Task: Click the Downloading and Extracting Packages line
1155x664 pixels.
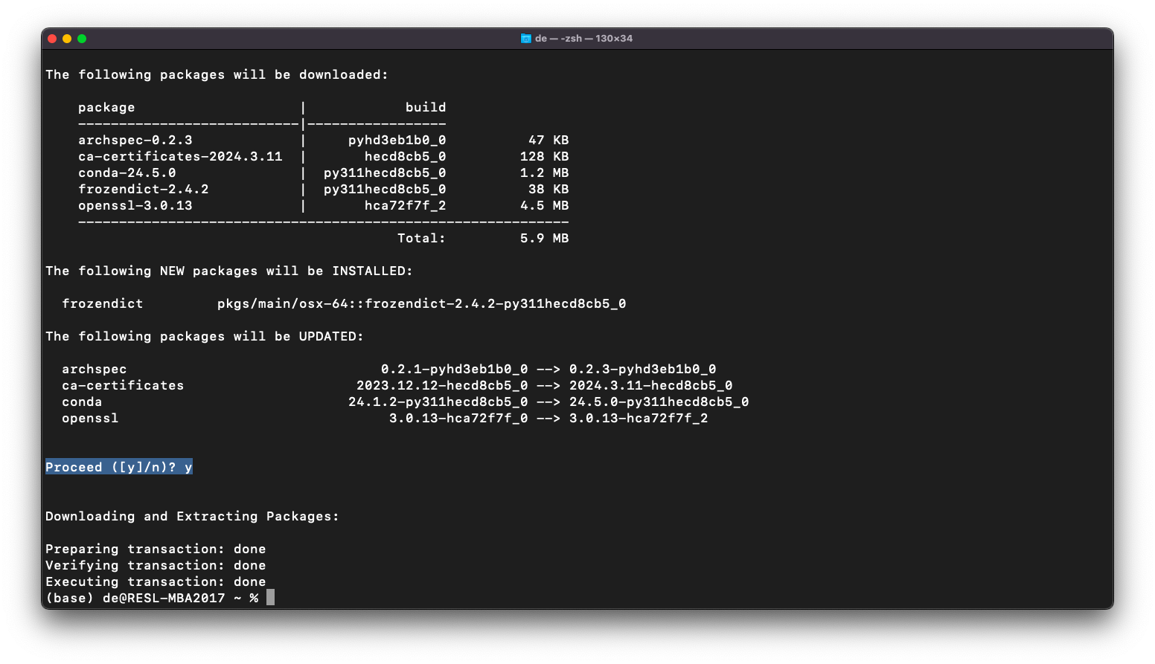Action: 192,516
